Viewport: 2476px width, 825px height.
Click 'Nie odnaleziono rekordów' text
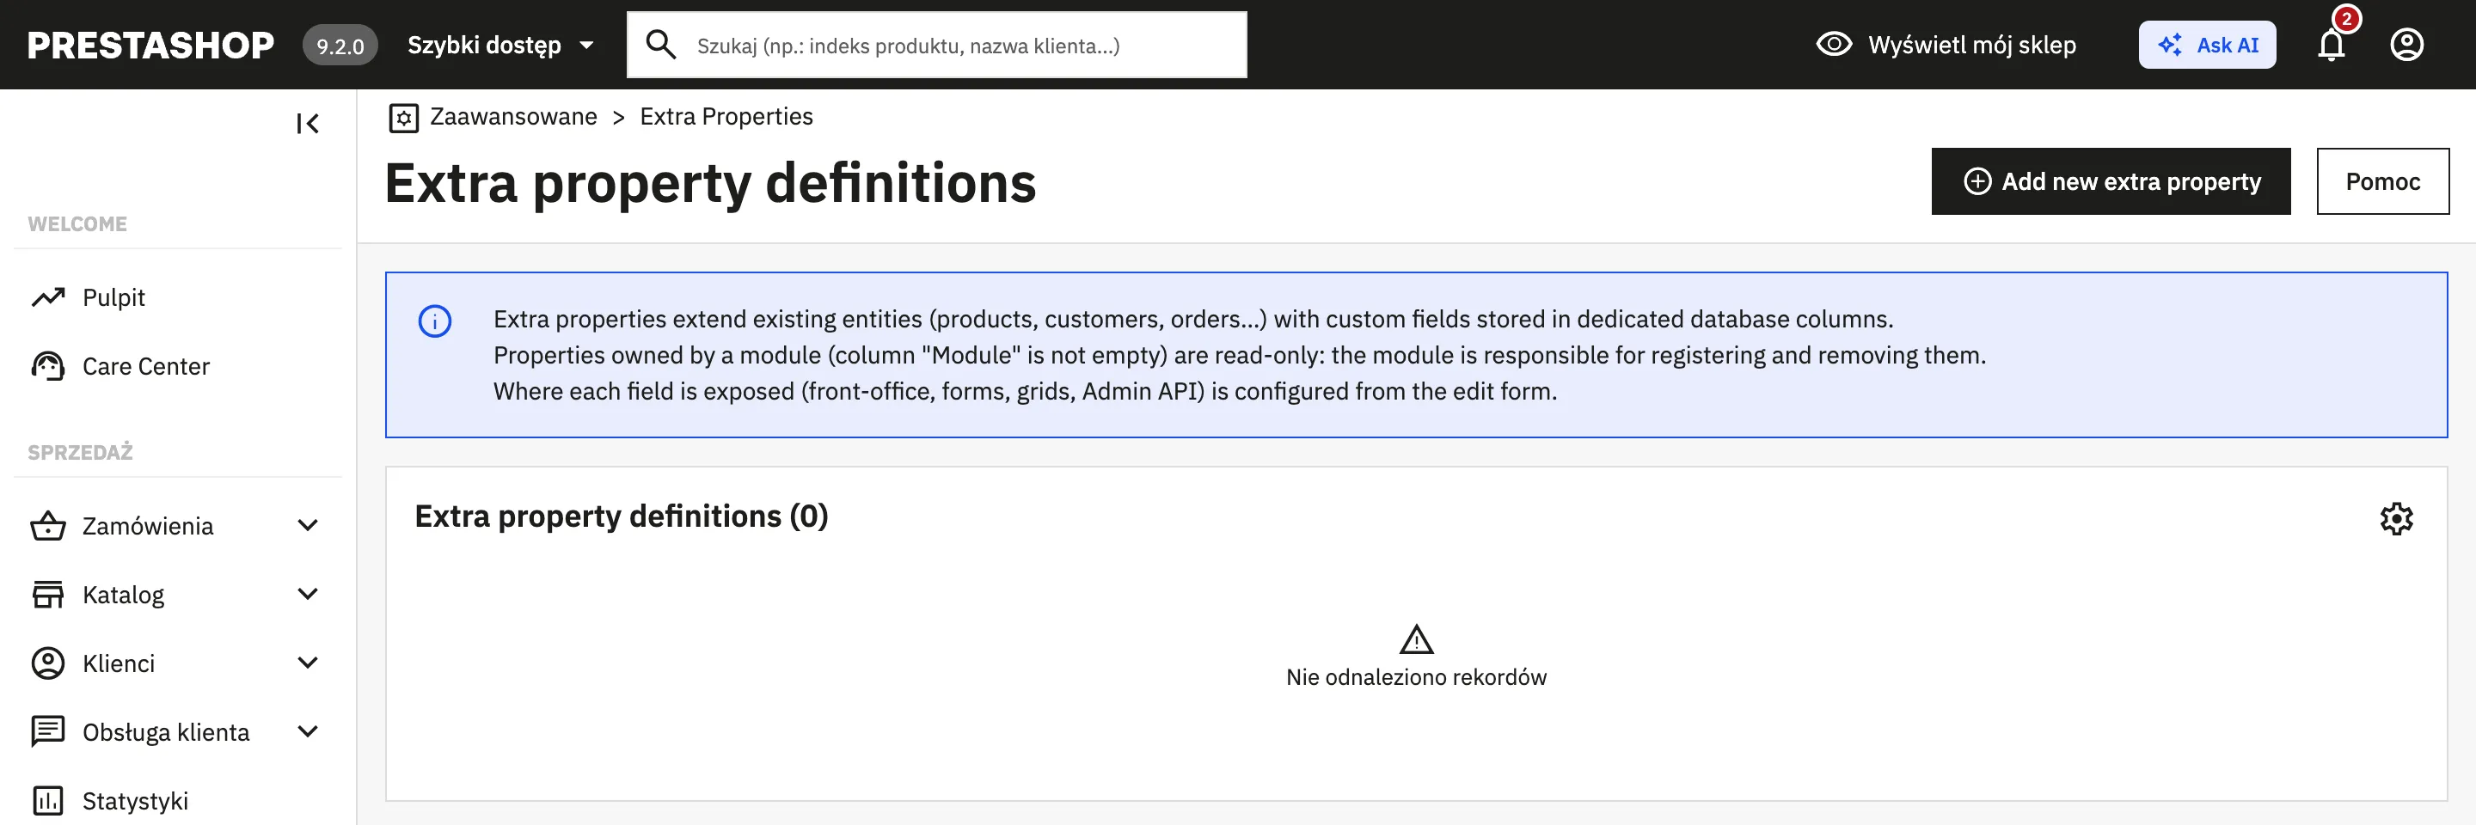pos(1416,677)
